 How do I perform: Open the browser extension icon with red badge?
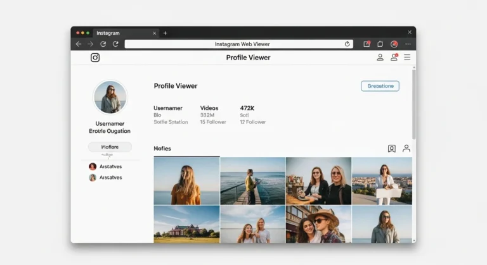tap(367, 44)
